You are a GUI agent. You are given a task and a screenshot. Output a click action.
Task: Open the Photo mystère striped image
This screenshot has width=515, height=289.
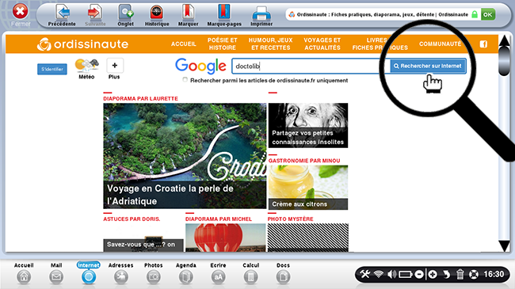point(308,238)
